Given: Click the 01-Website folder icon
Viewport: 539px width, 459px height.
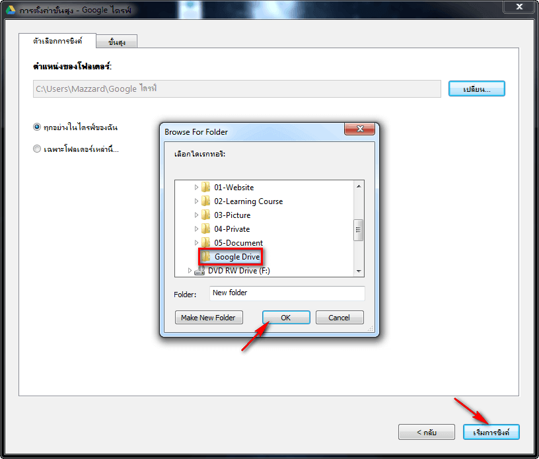Looking at the screenshot, I should (205, 188).
